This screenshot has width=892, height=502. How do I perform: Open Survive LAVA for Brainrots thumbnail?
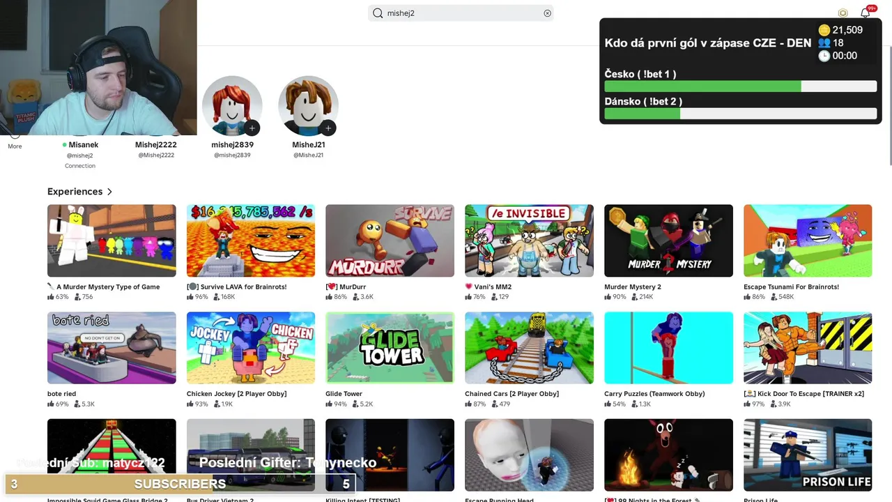[x=251, y=241]
